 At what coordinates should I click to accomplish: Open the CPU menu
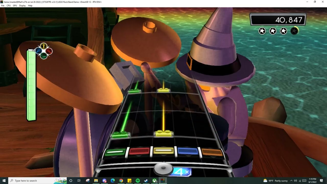pyautogui.click(x=9, y=6)
